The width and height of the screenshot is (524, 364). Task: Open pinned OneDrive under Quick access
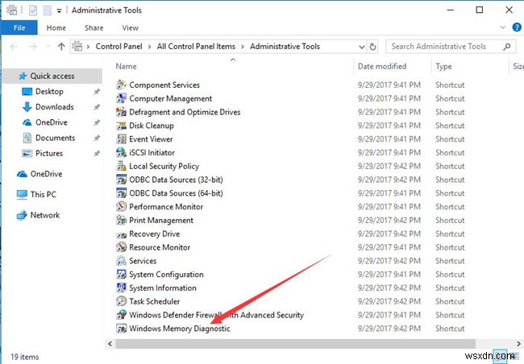click(x=52, y=122)
